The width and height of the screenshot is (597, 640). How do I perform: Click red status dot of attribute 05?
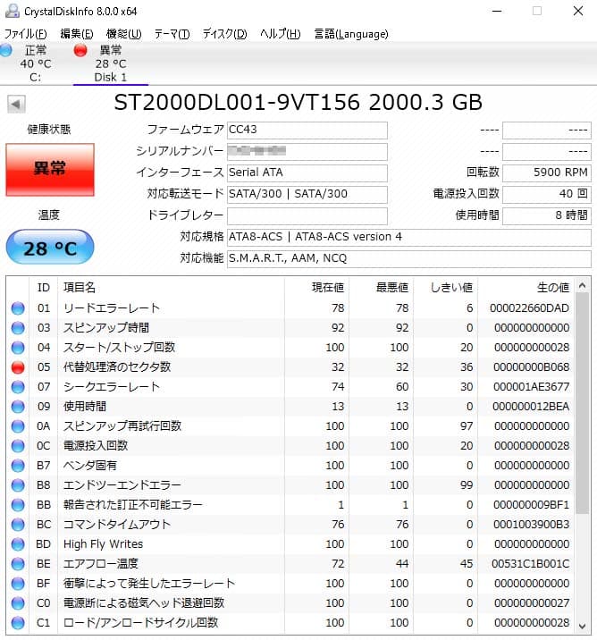[x=18, y=367]
